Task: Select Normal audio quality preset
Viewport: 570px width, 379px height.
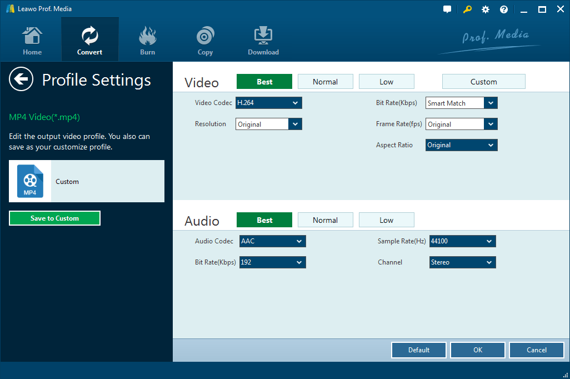Action: pos(326,220)
